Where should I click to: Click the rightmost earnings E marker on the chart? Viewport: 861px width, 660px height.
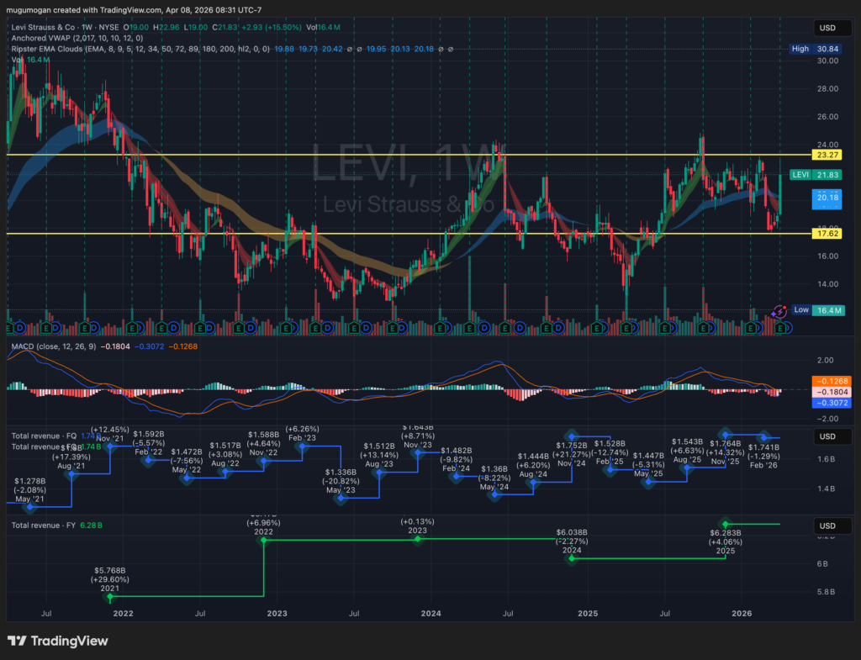[783, 326]
